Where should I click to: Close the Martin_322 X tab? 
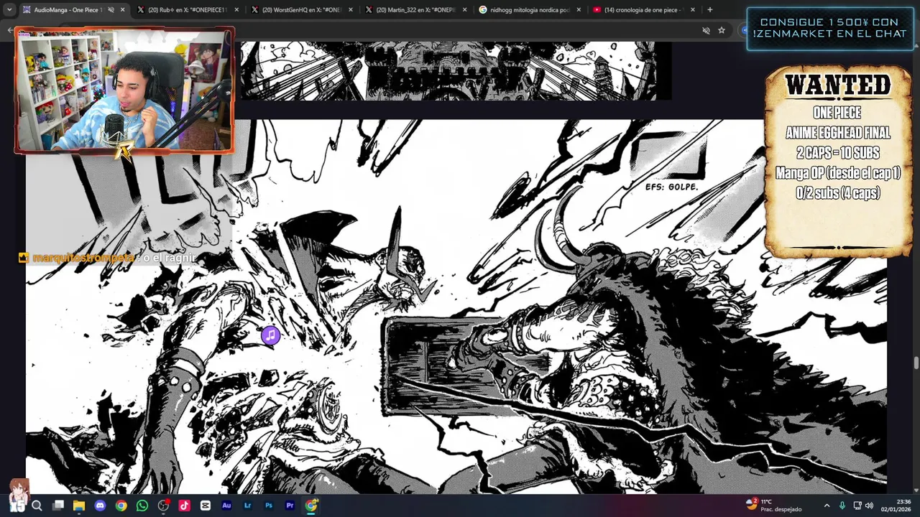click(464, 10)
